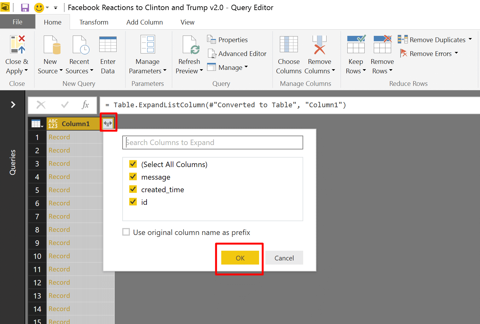Expand the Manage Parameters dropdown

pos(165,70)
